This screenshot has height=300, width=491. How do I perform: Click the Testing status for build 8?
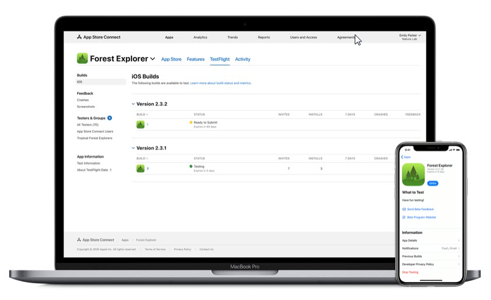coord(199,167)
